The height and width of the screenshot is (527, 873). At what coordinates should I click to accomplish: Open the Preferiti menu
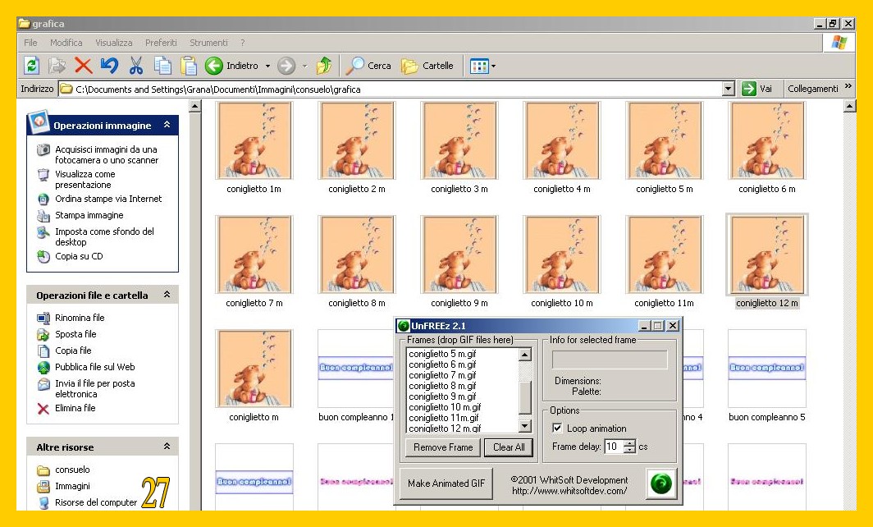pyautogui.click(x=161, y=43)
